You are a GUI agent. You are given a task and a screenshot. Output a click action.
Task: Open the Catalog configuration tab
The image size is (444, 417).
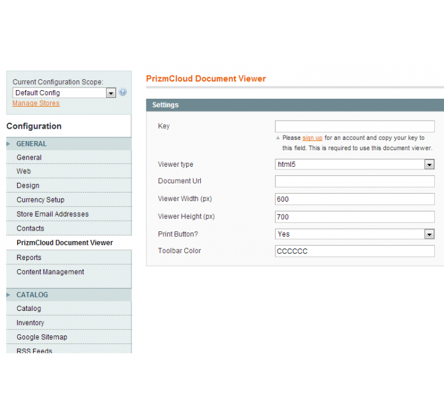pyautogui.click(x=69, y=308)
